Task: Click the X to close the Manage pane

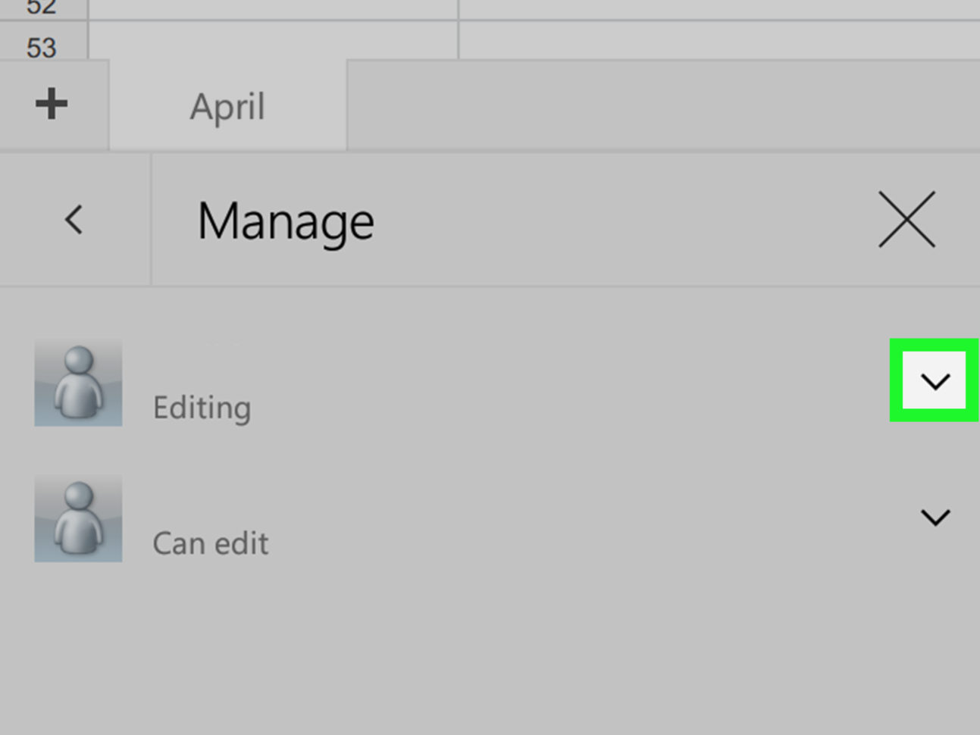Action: [907, 220]
